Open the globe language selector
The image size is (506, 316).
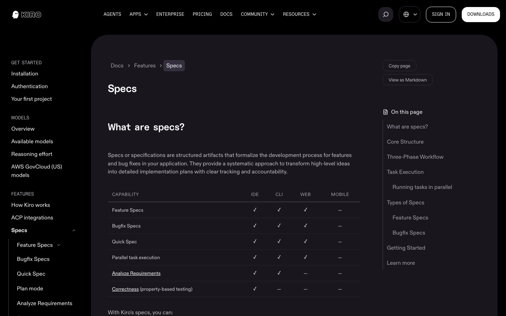coord(409,14)
